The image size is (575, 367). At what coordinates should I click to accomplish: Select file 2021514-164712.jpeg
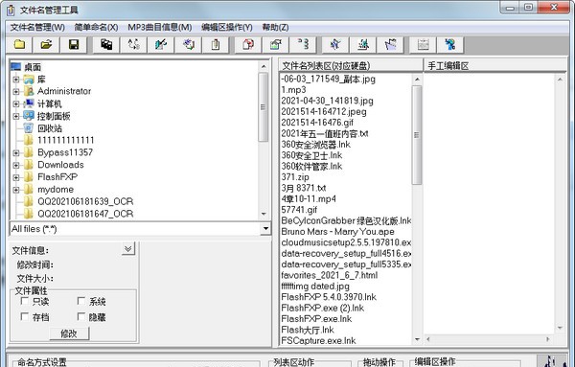[x=324, y=111]
